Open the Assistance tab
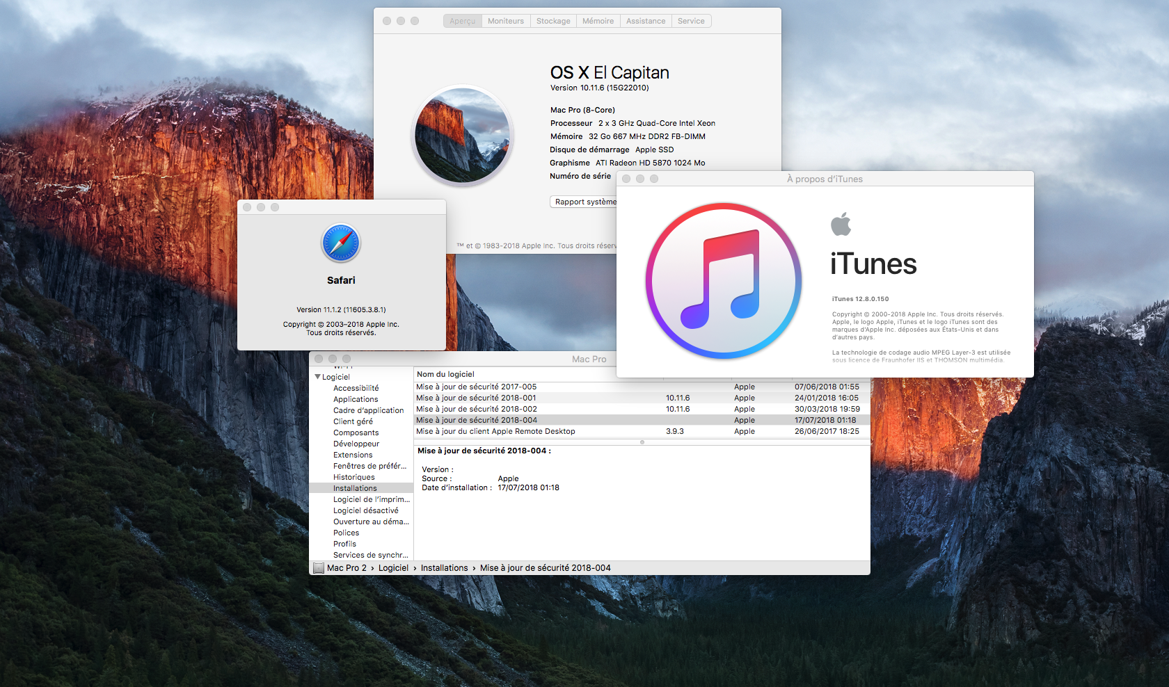The image size is (1169, 687). (x=646, y=21)
